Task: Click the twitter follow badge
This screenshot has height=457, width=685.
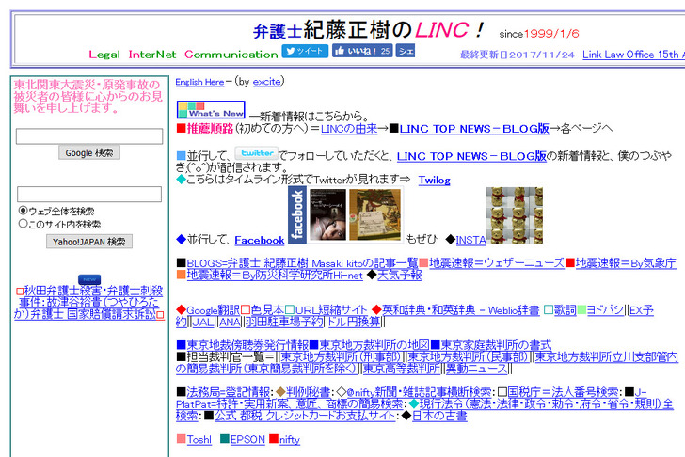Action: (257, 152)
